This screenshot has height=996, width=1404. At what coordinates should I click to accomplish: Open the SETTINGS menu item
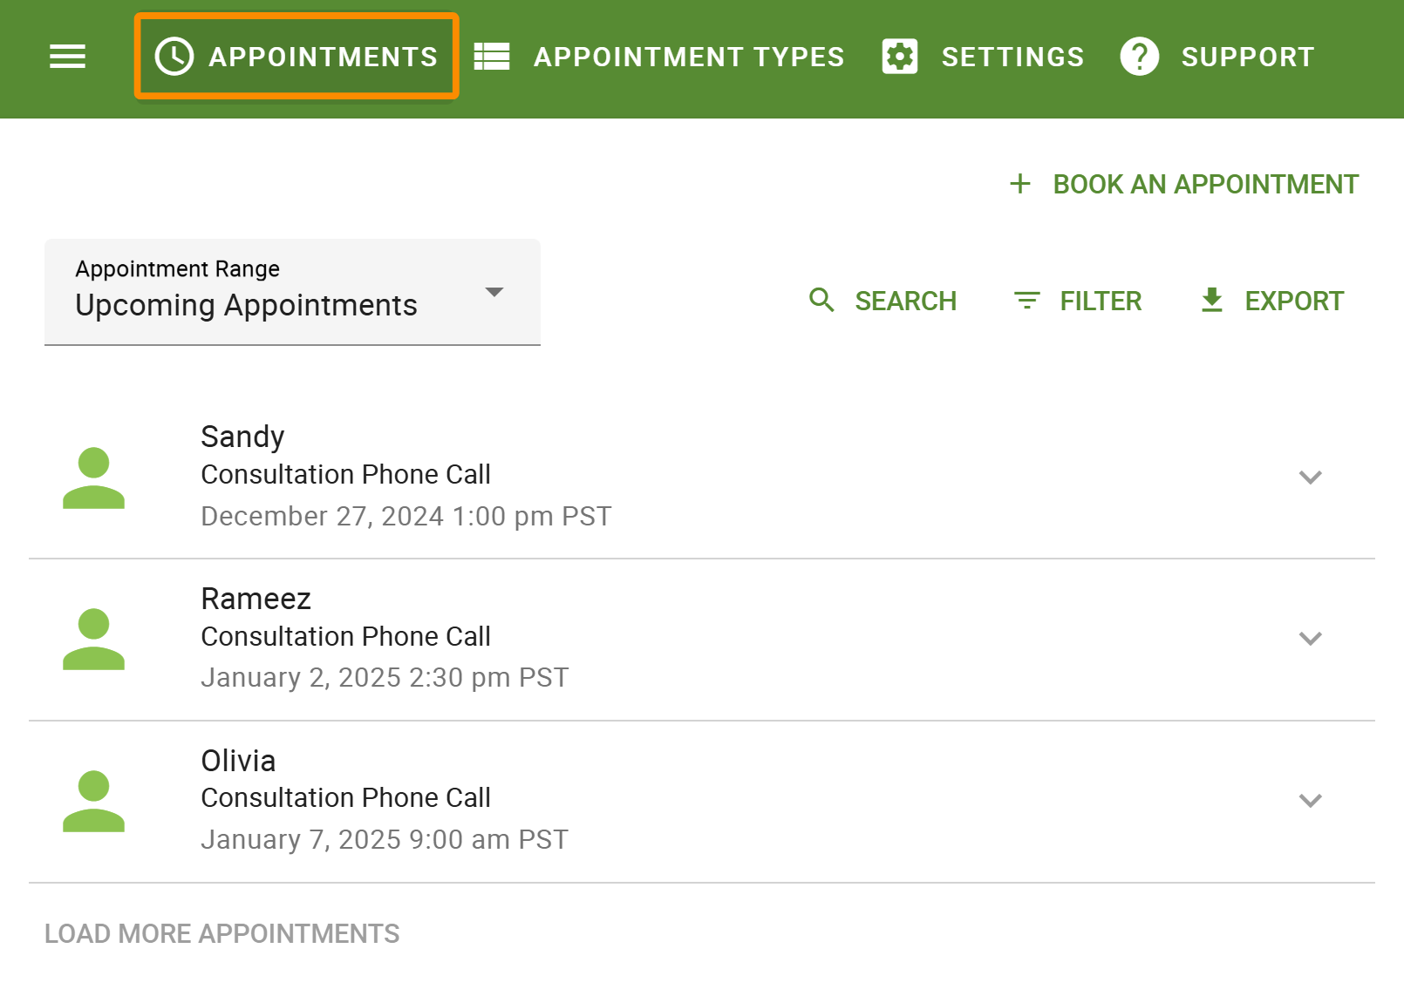pos(1012,56)
